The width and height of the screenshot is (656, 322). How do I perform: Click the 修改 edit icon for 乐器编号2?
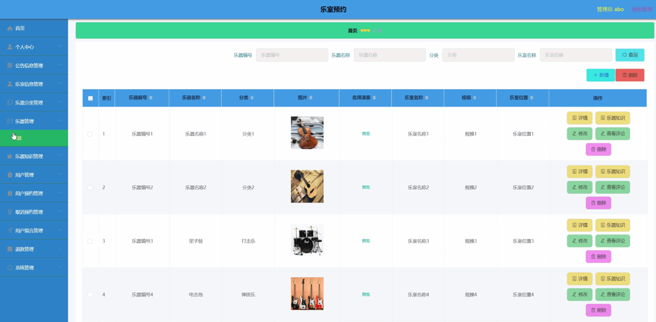(x=579, y=187)
